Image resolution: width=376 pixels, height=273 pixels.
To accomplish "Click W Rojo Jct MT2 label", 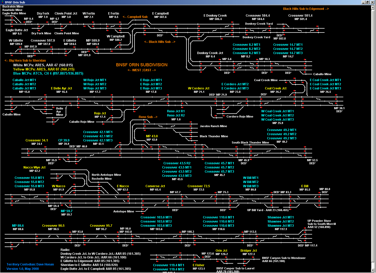I will pos(95,84).
